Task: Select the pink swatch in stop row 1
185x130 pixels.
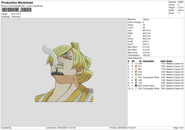Action: click(136, 63)
